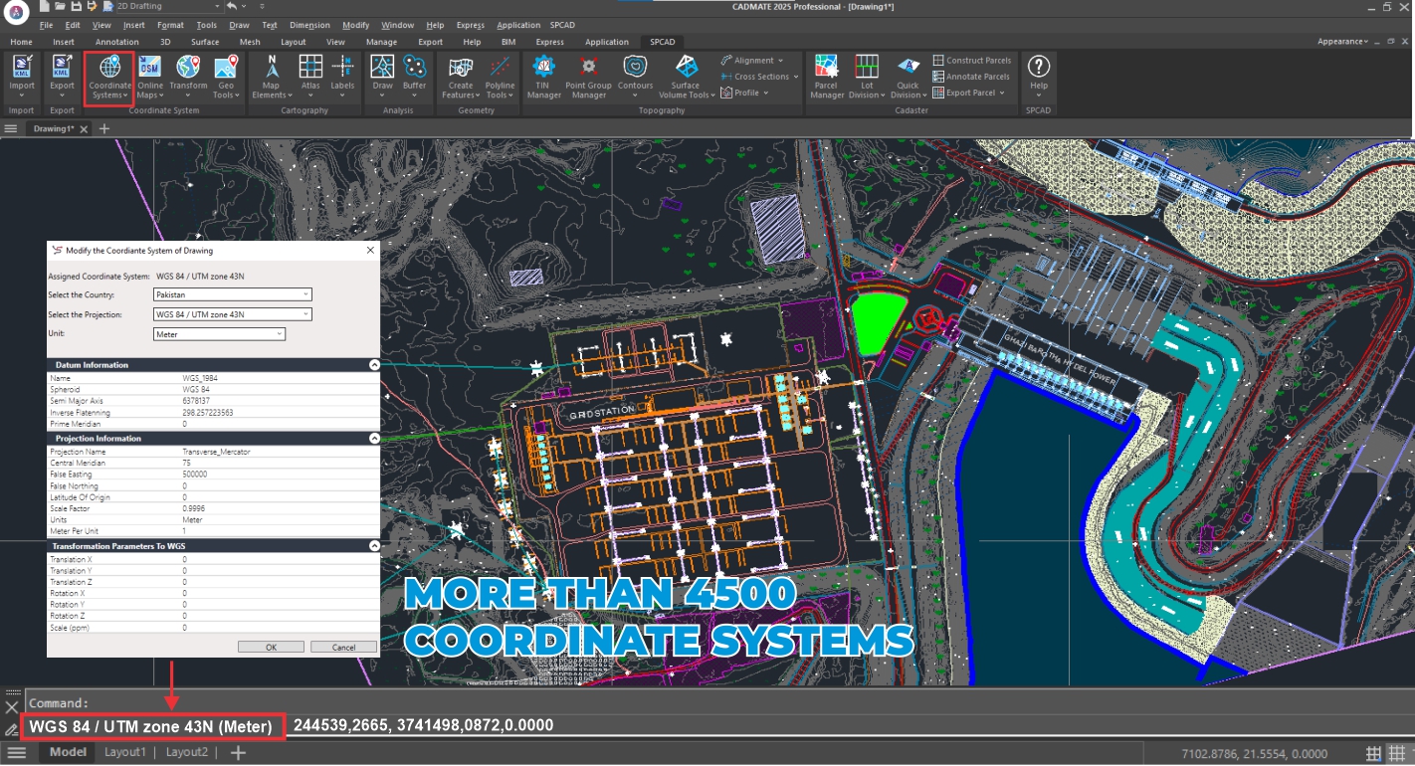Cancel the coordinate system dialog
Image resolution: width=1415 pixels, height=766 pixels.
pyautogui.click(x=343, y=647)
